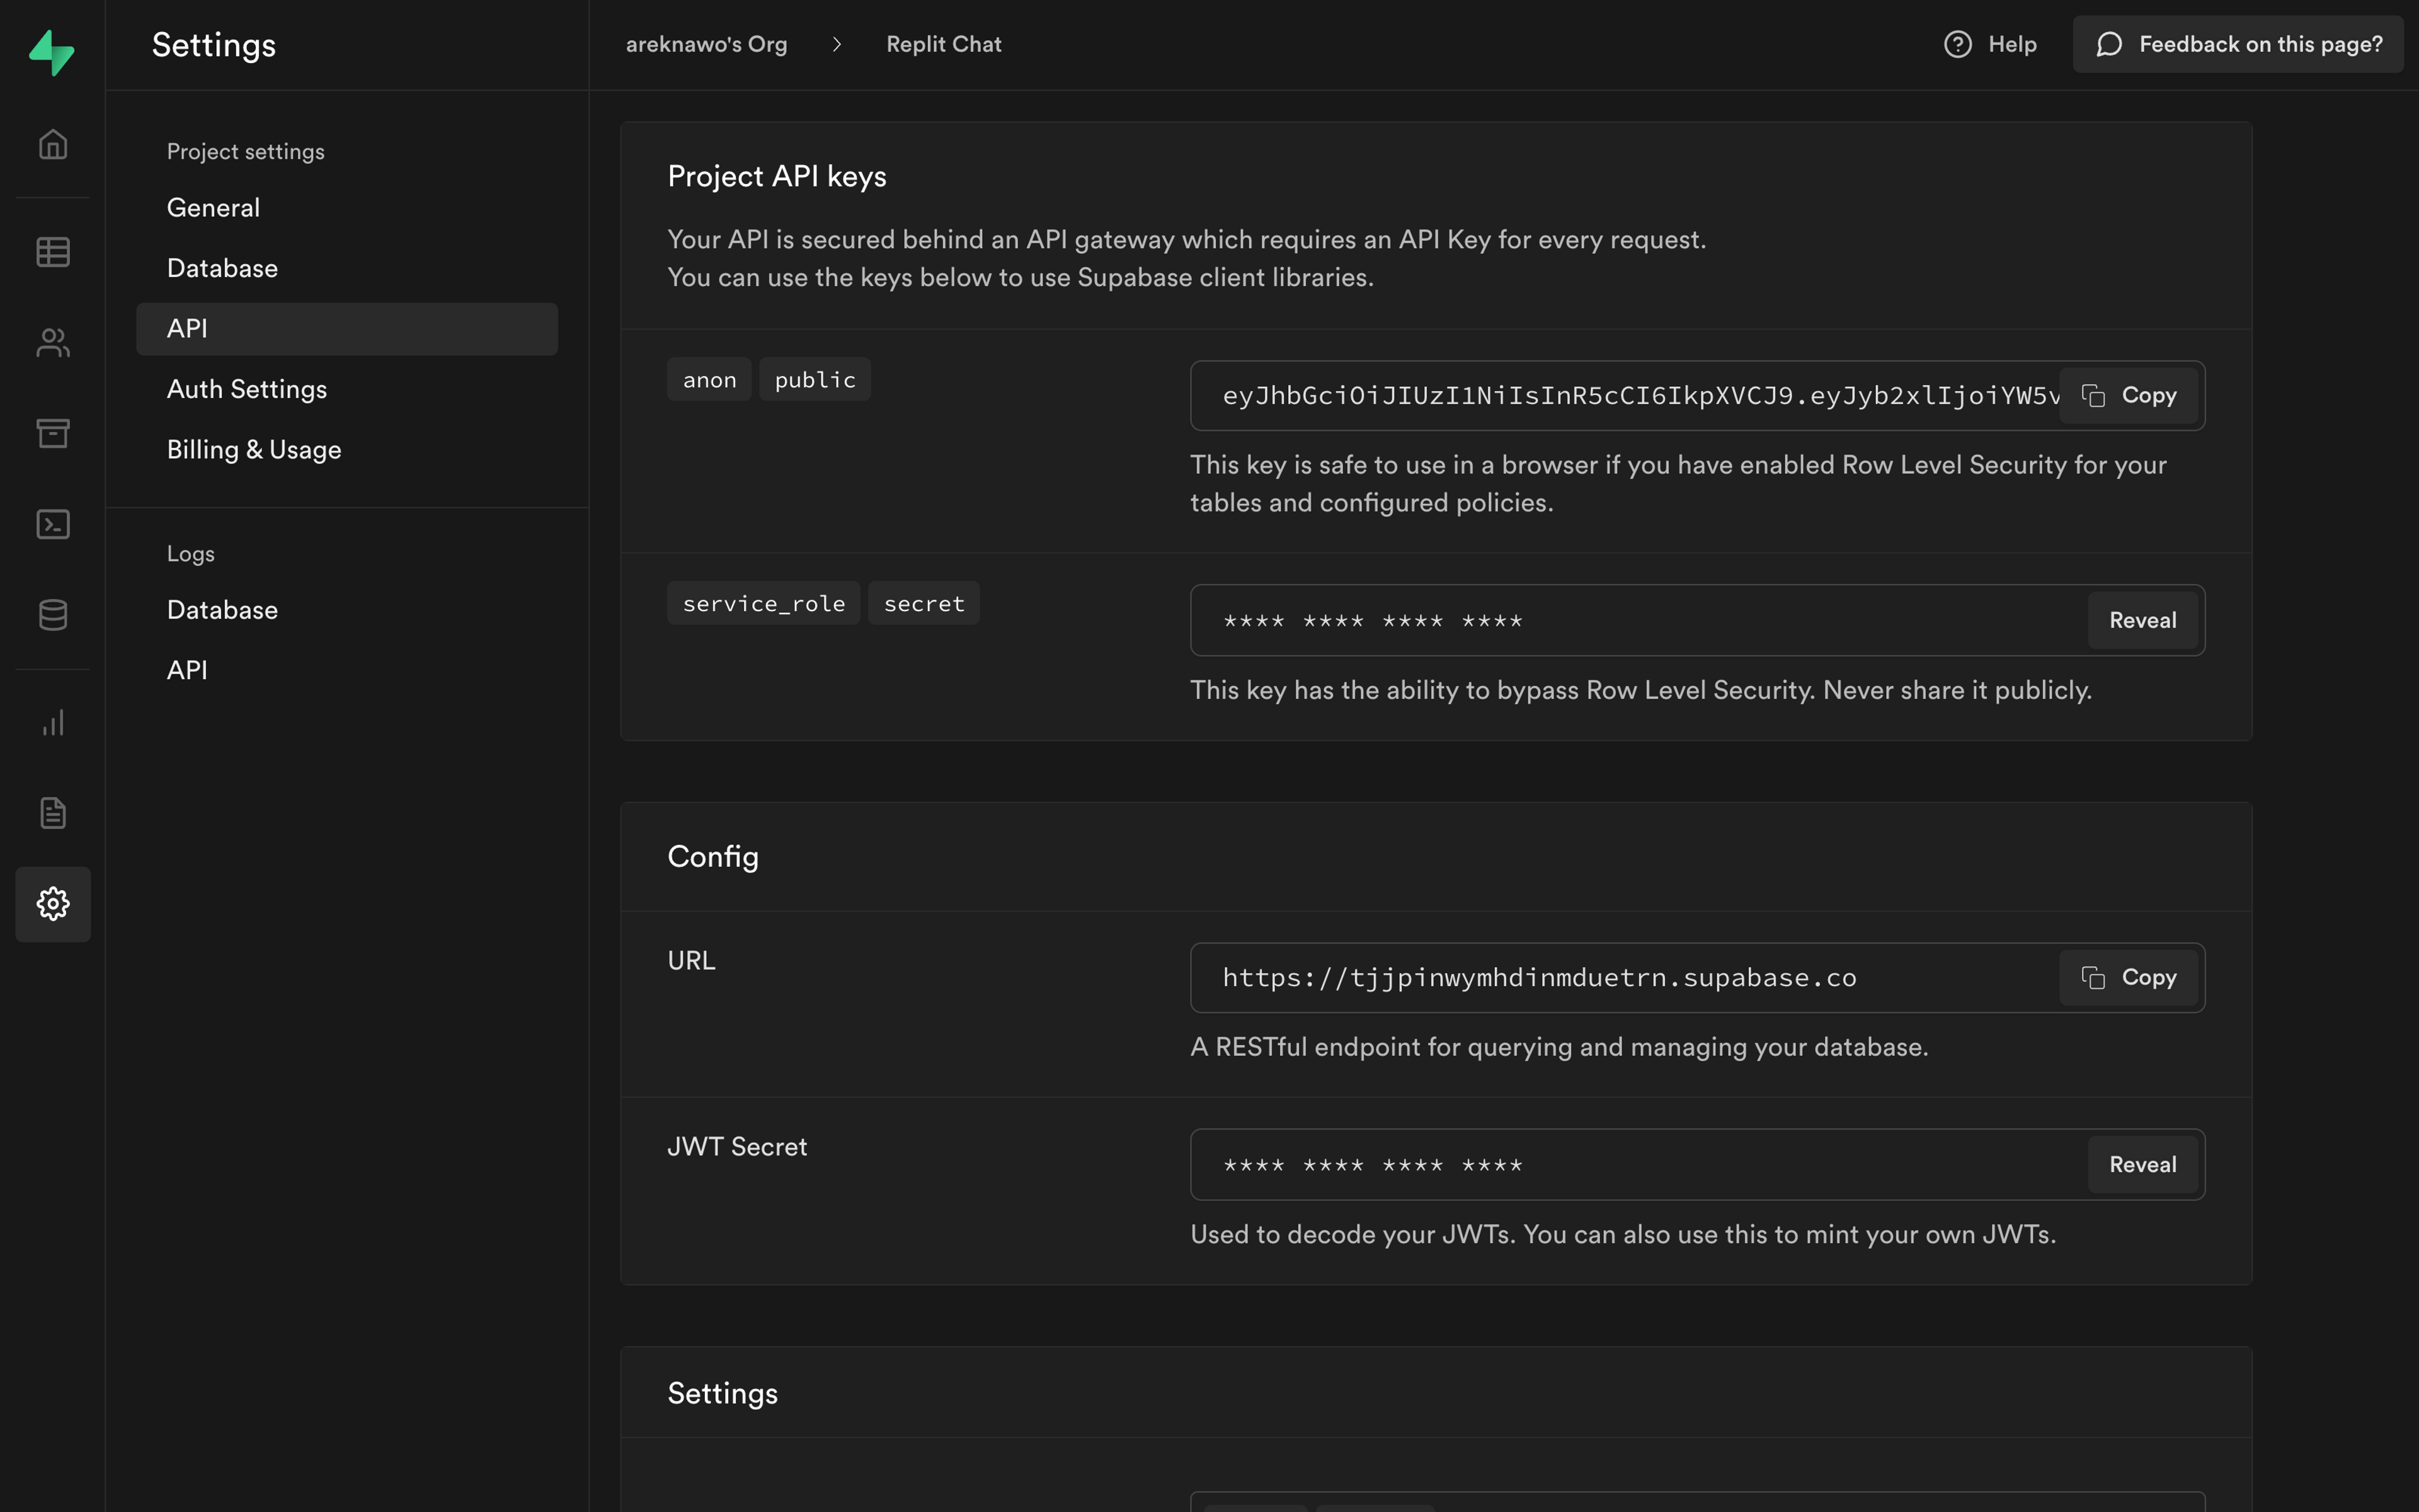Viewport: 2419px width, 1512px height.
Task: Go to Billing & Usage
Action: point(254,450)
